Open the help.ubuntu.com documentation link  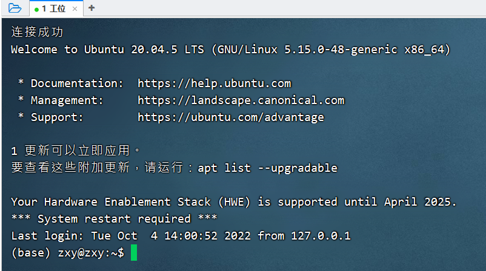[x=215, y=83]
